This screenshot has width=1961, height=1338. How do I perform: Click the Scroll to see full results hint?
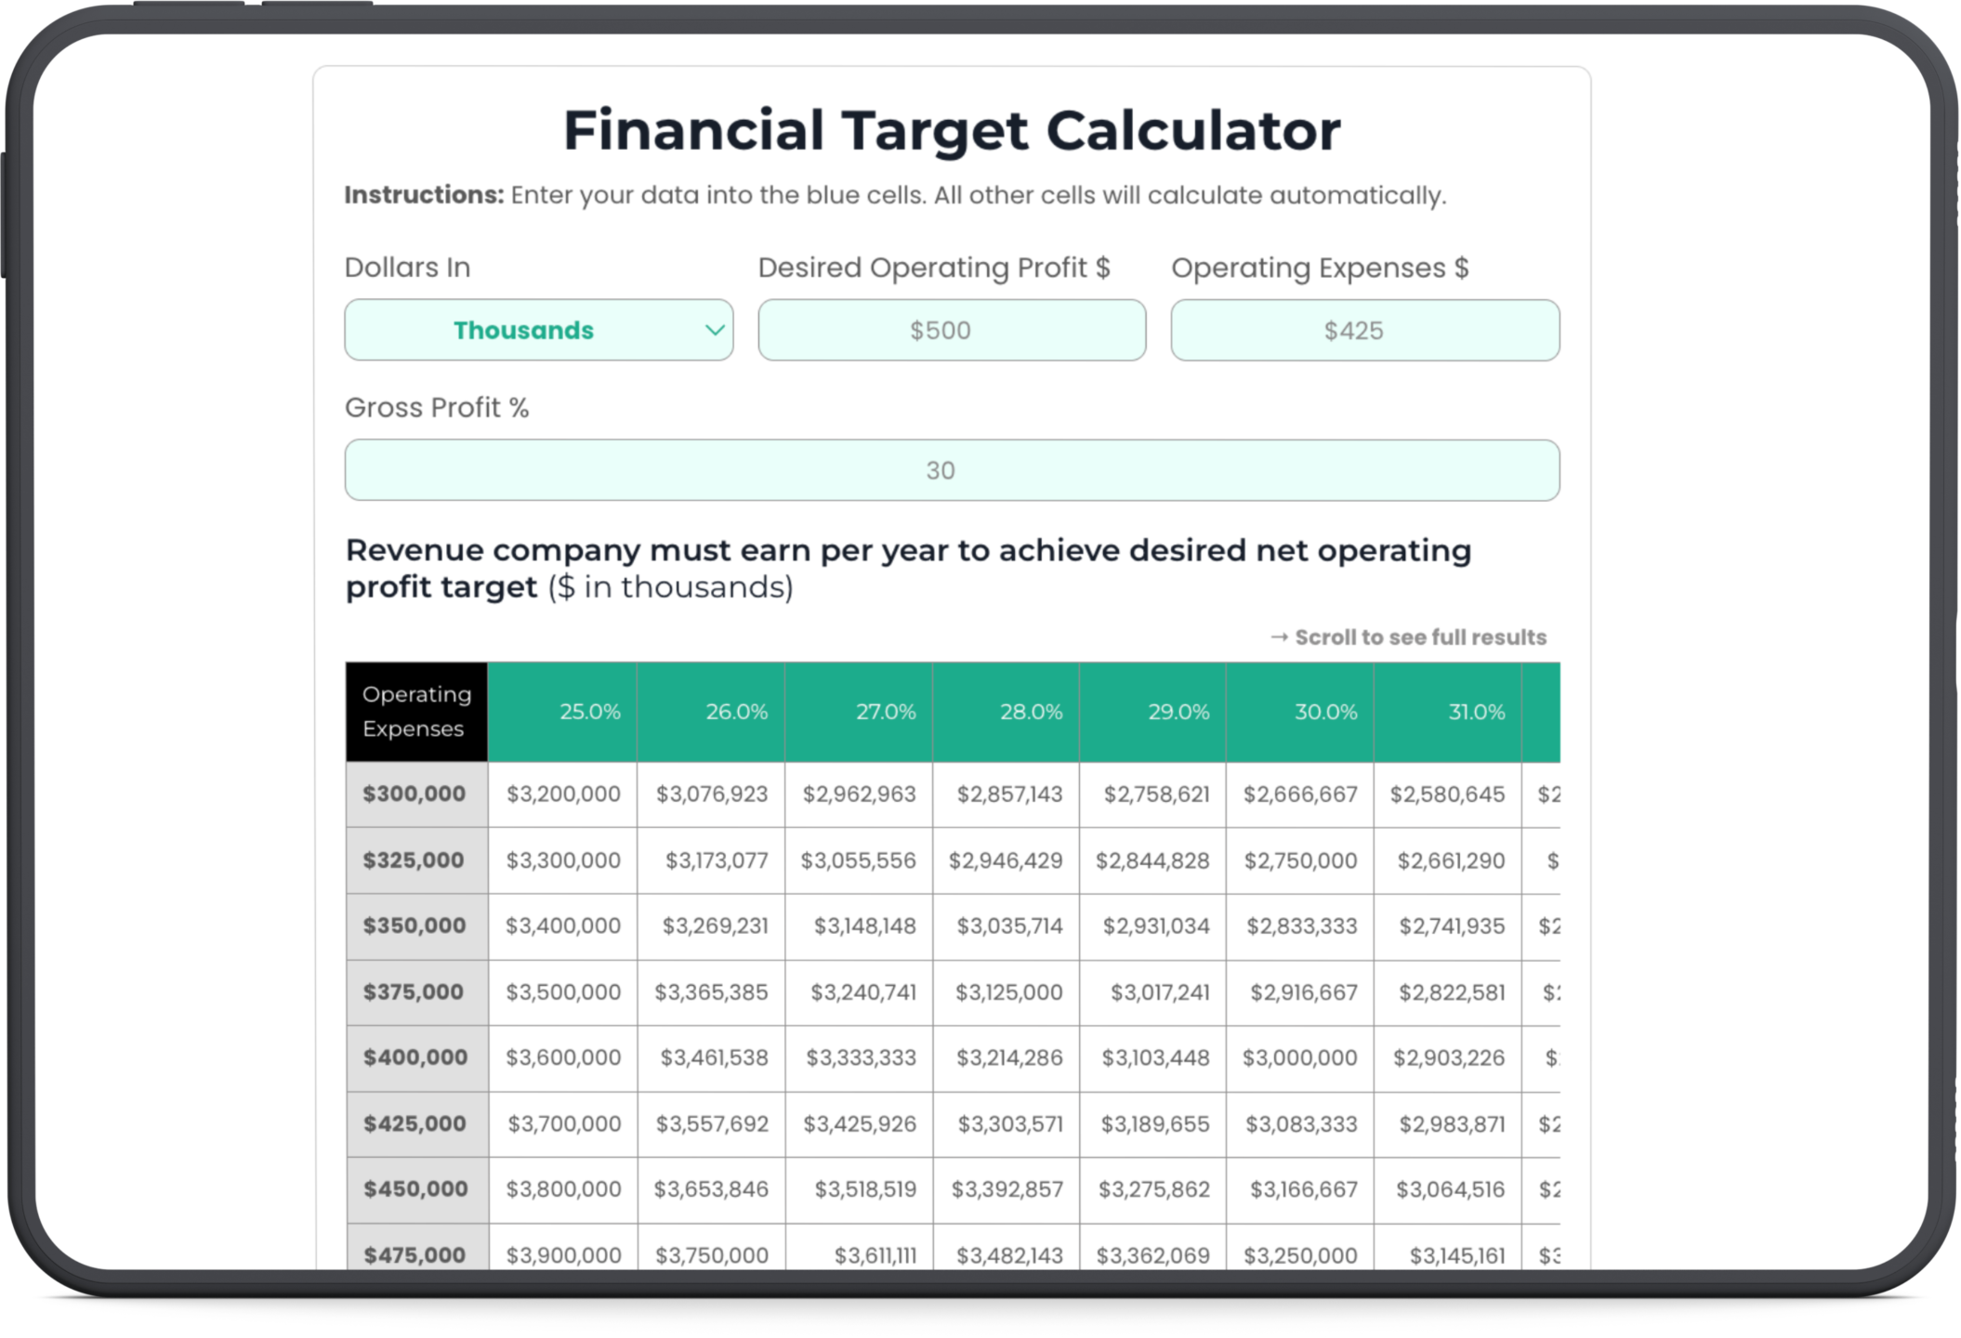click(x=1408, y=637)
